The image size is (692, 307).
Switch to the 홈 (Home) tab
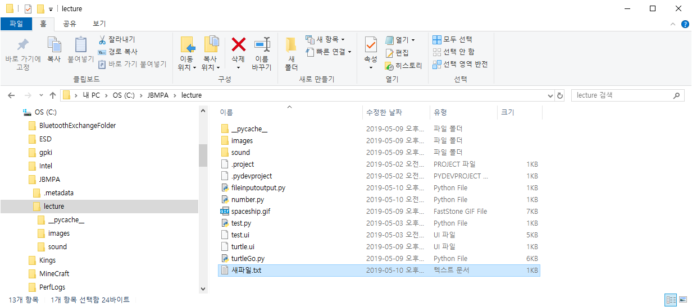pyautogui.click(x=43, y=24)
